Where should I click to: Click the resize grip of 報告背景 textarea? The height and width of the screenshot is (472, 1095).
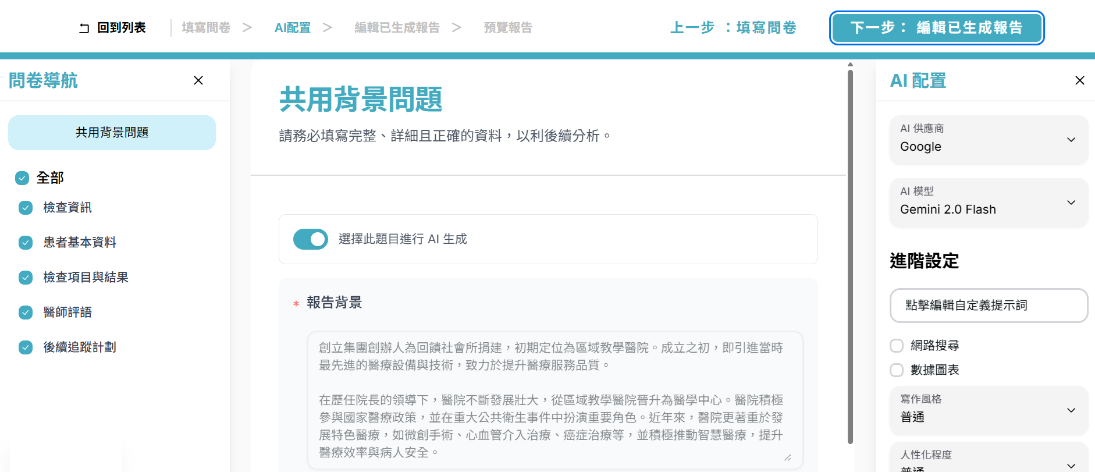(788, 457)
